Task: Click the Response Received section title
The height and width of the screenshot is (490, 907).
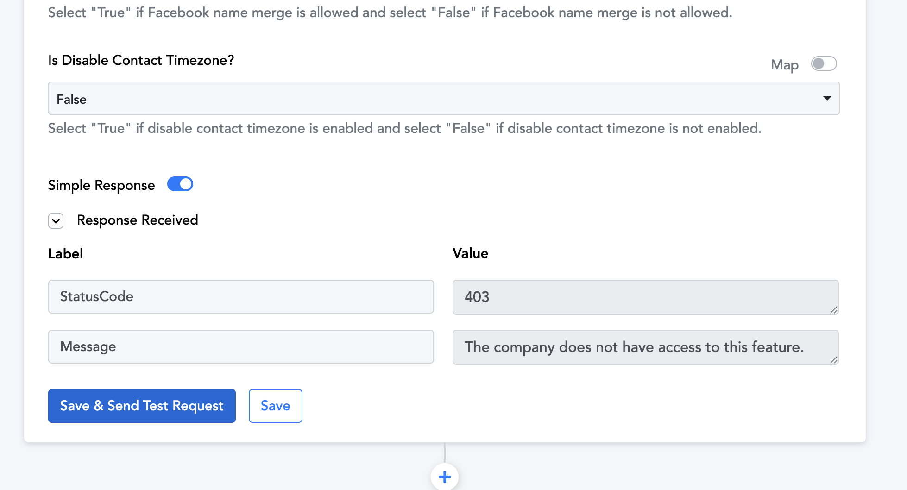Action: [138, 220]
